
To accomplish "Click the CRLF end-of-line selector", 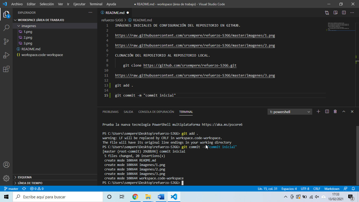I will 317,189.
